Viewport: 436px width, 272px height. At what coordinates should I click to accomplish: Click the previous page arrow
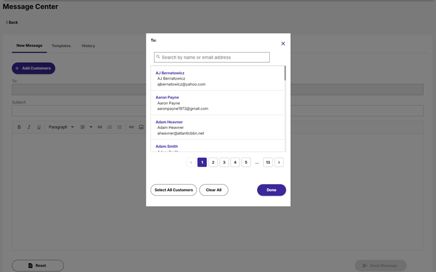(x=191, y=163)
